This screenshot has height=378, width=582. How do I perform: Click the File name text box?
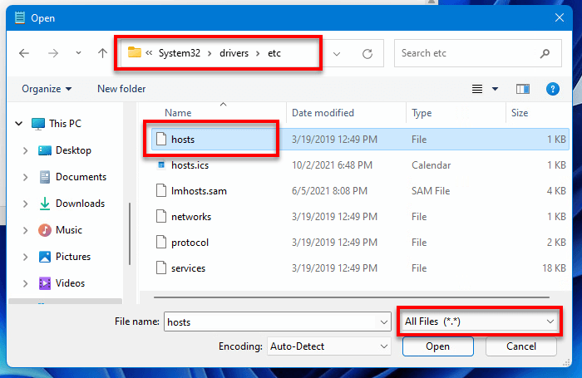[x=271, y=322]
